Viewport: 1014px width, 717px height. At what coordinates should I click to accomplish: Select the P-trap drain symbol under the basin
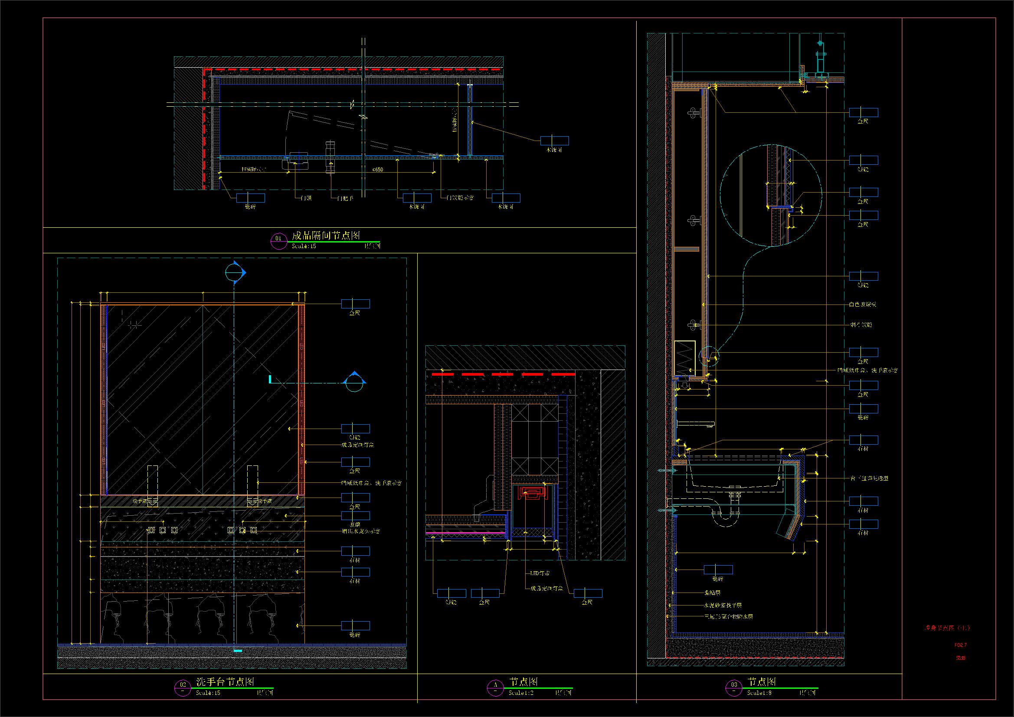(x=725, y=516)
